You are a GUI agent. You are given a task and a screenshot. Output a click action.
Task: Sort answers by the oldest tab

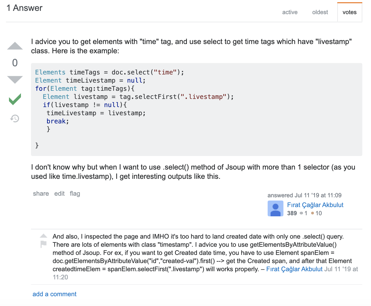pos(320,12)
